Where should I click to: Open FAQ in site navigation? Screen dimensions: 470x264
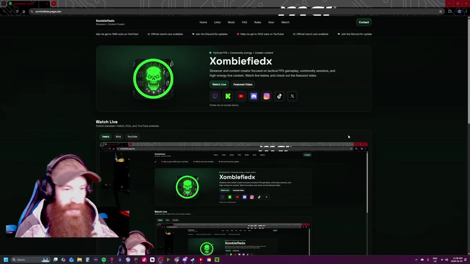pos(245,22)
